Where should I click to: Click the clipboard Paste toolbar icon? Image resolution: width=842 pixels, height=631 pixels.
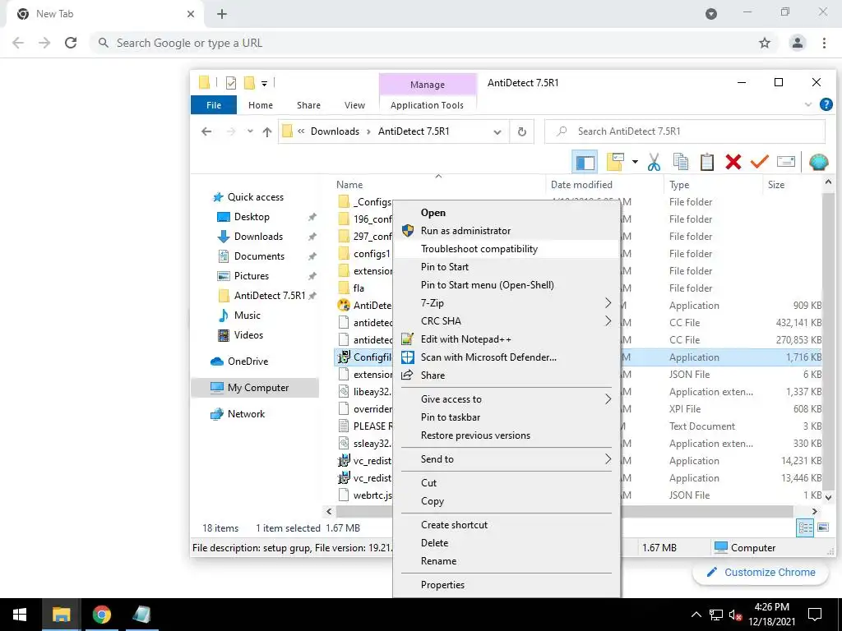(x=706, y=162)
